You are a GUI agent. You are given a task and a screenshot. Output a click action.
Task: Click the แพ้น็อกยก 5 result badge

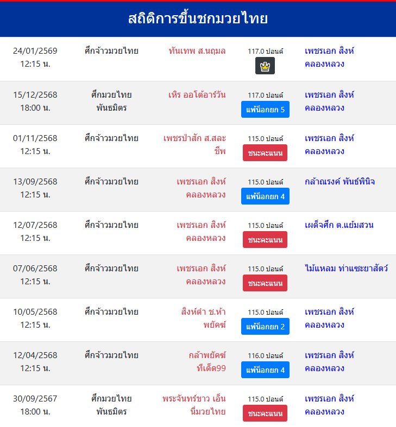[x=265, y=110]
